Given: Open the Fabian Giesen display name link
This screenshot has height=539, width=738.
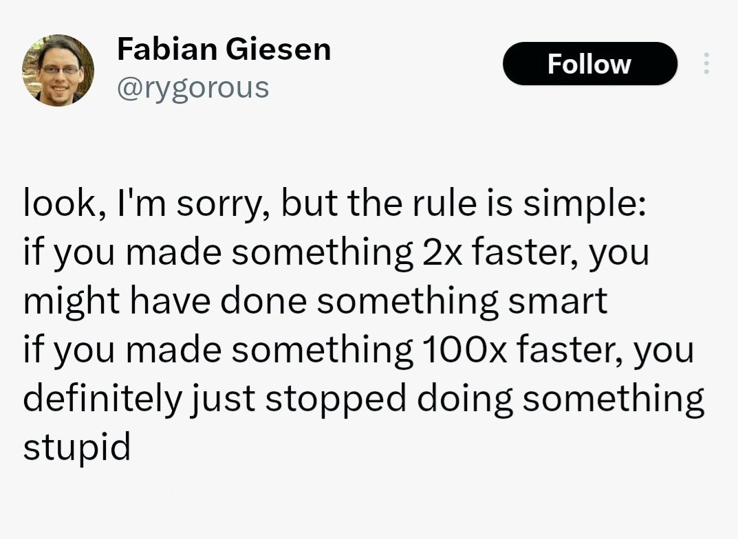Looking at the screenshot, I should tap(224, 49).
